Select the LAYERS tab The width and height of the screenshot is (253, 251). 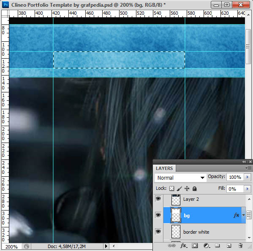[164, 168]
